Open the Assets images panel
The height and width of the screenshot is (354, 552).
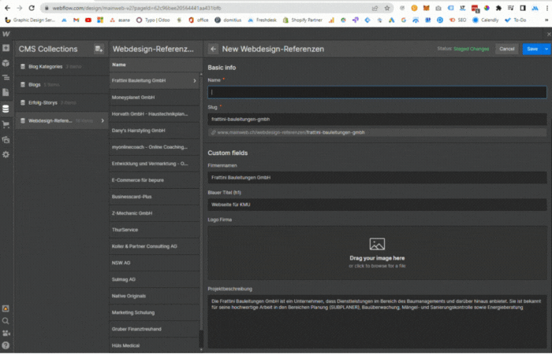6,140
